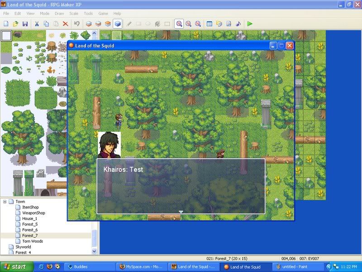Select the Events layer cube icon
The height and width of the screenshot is (272, 362).
118,24
